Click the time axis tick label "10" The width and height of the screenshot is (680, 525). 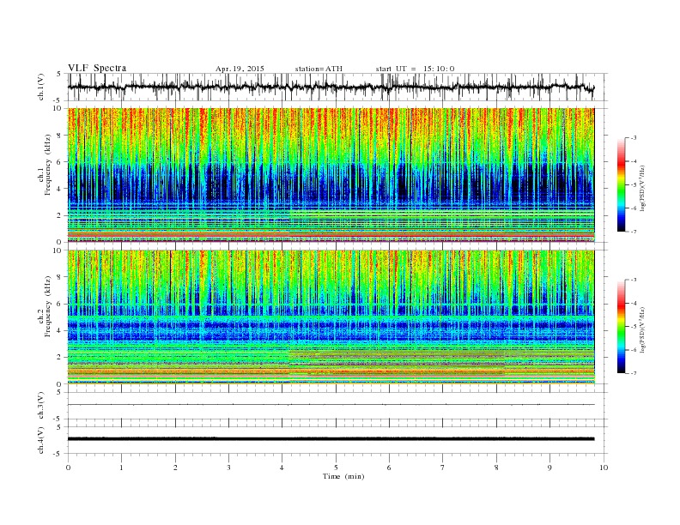click(604, 468)
